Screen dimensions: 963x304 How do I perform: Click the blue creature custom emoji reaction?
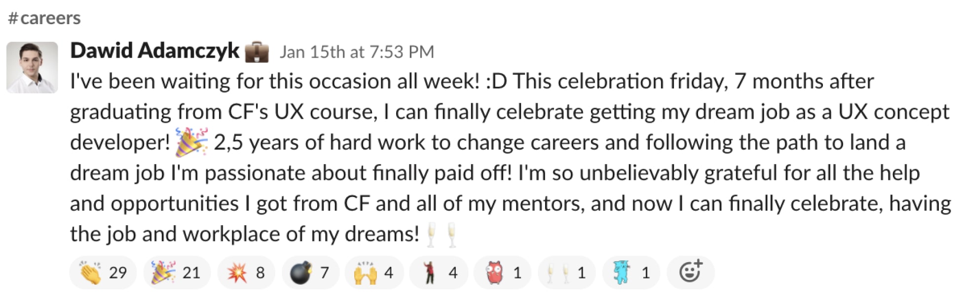[x=630, y=272]
